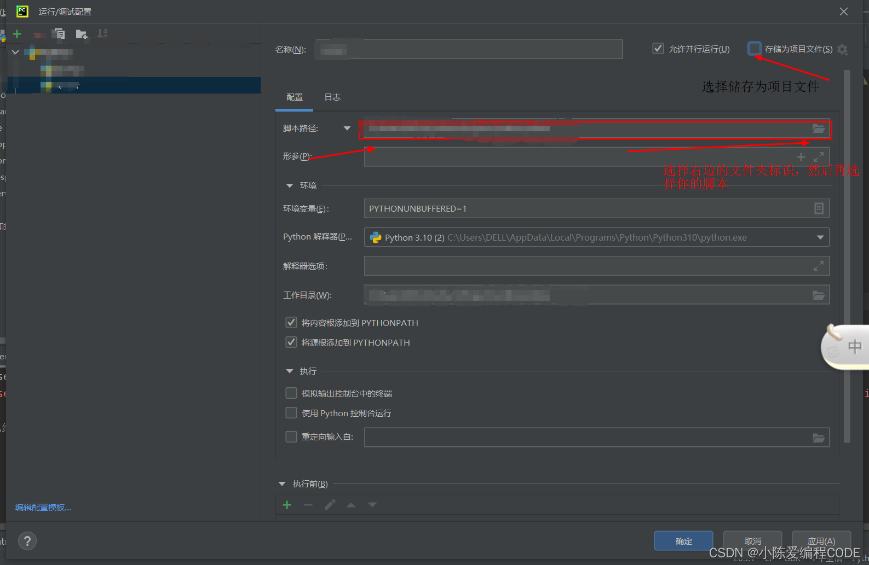Click the Sogou input method 中 indicator
Screen dimensions: 869x565
tap(855, 346)
